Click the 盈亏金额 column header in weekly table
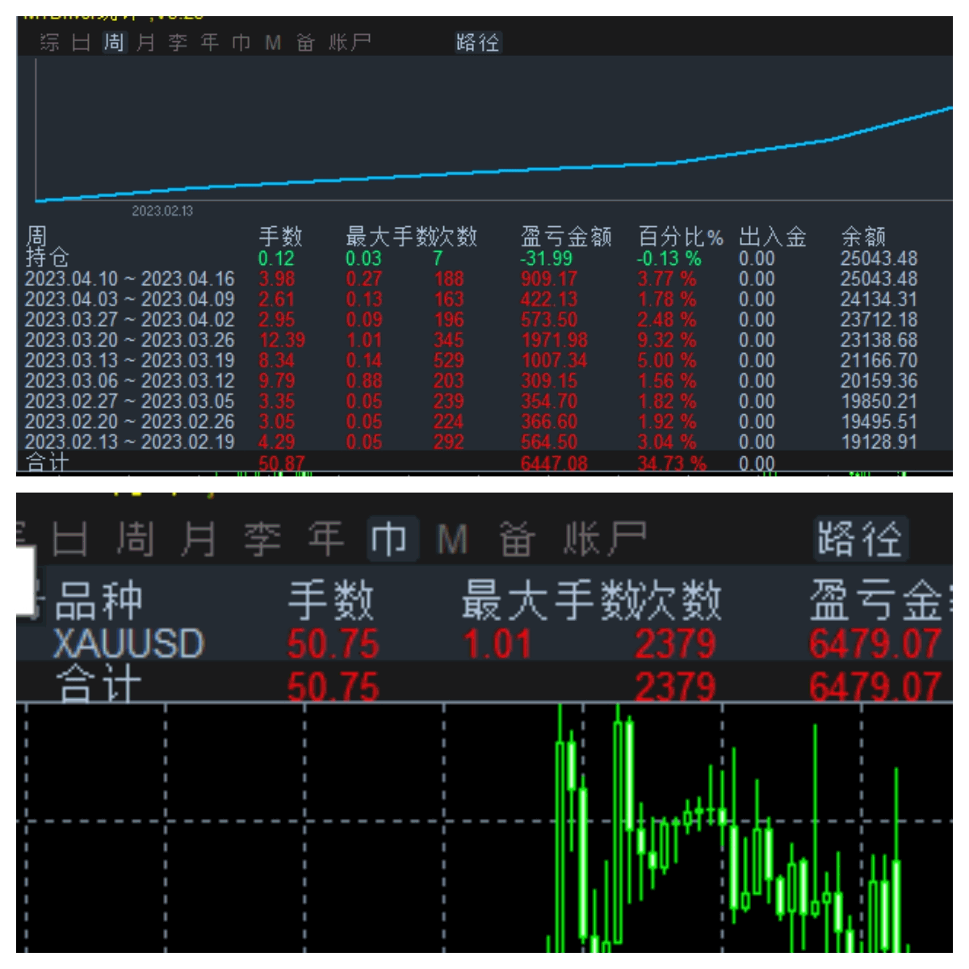Screen dimensions: 969x969 click(x=566, y=237)
